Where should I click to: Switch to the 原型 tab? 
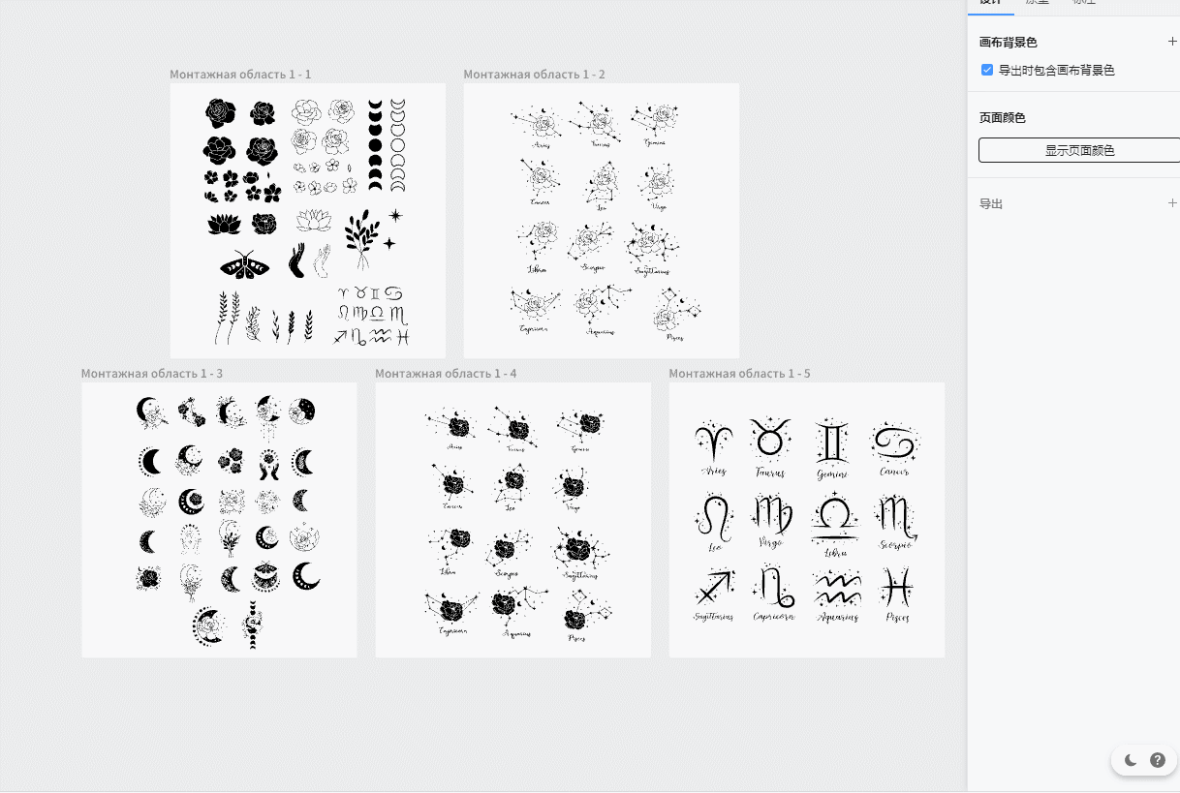tap(1037, 3)
